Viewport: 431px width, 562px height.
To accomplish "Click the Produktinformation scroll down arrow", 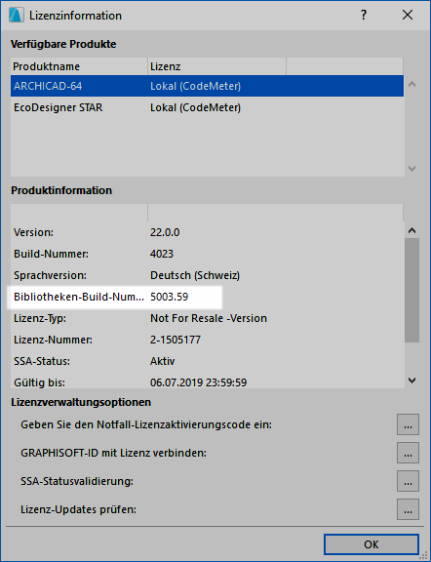I will [x=412, y=381].
